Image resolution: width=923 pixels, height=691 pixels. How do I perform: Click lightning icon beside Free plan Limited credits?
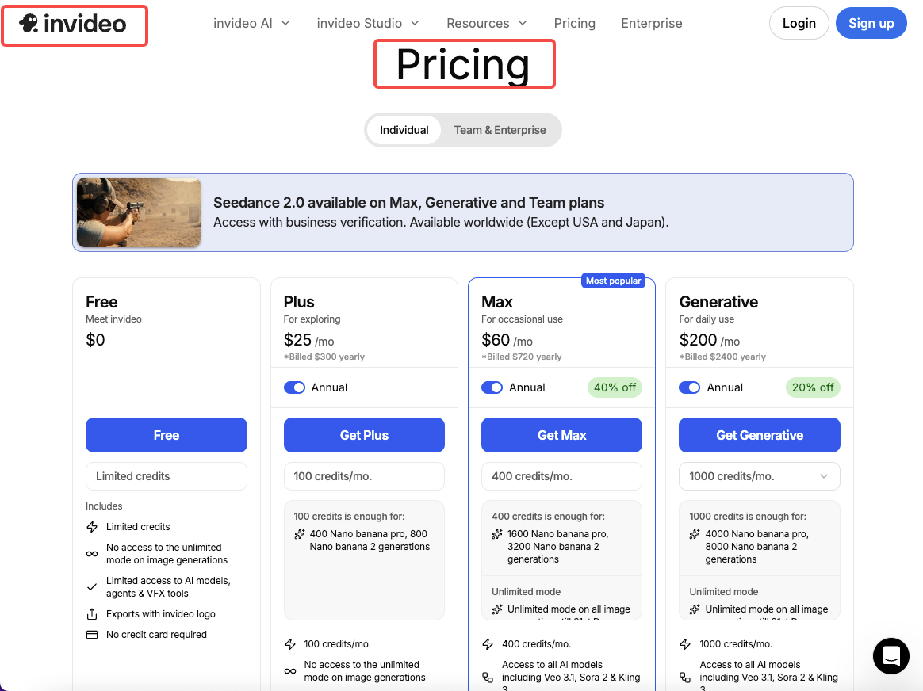(92, 527)
